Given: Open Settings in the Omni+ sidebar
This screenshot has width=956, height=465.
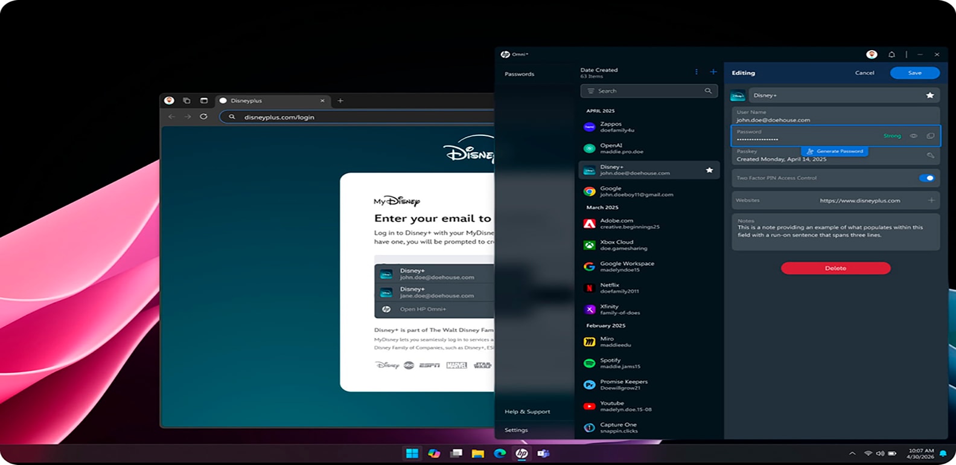Looking at the screenshot, I should (x=516, y=430).
